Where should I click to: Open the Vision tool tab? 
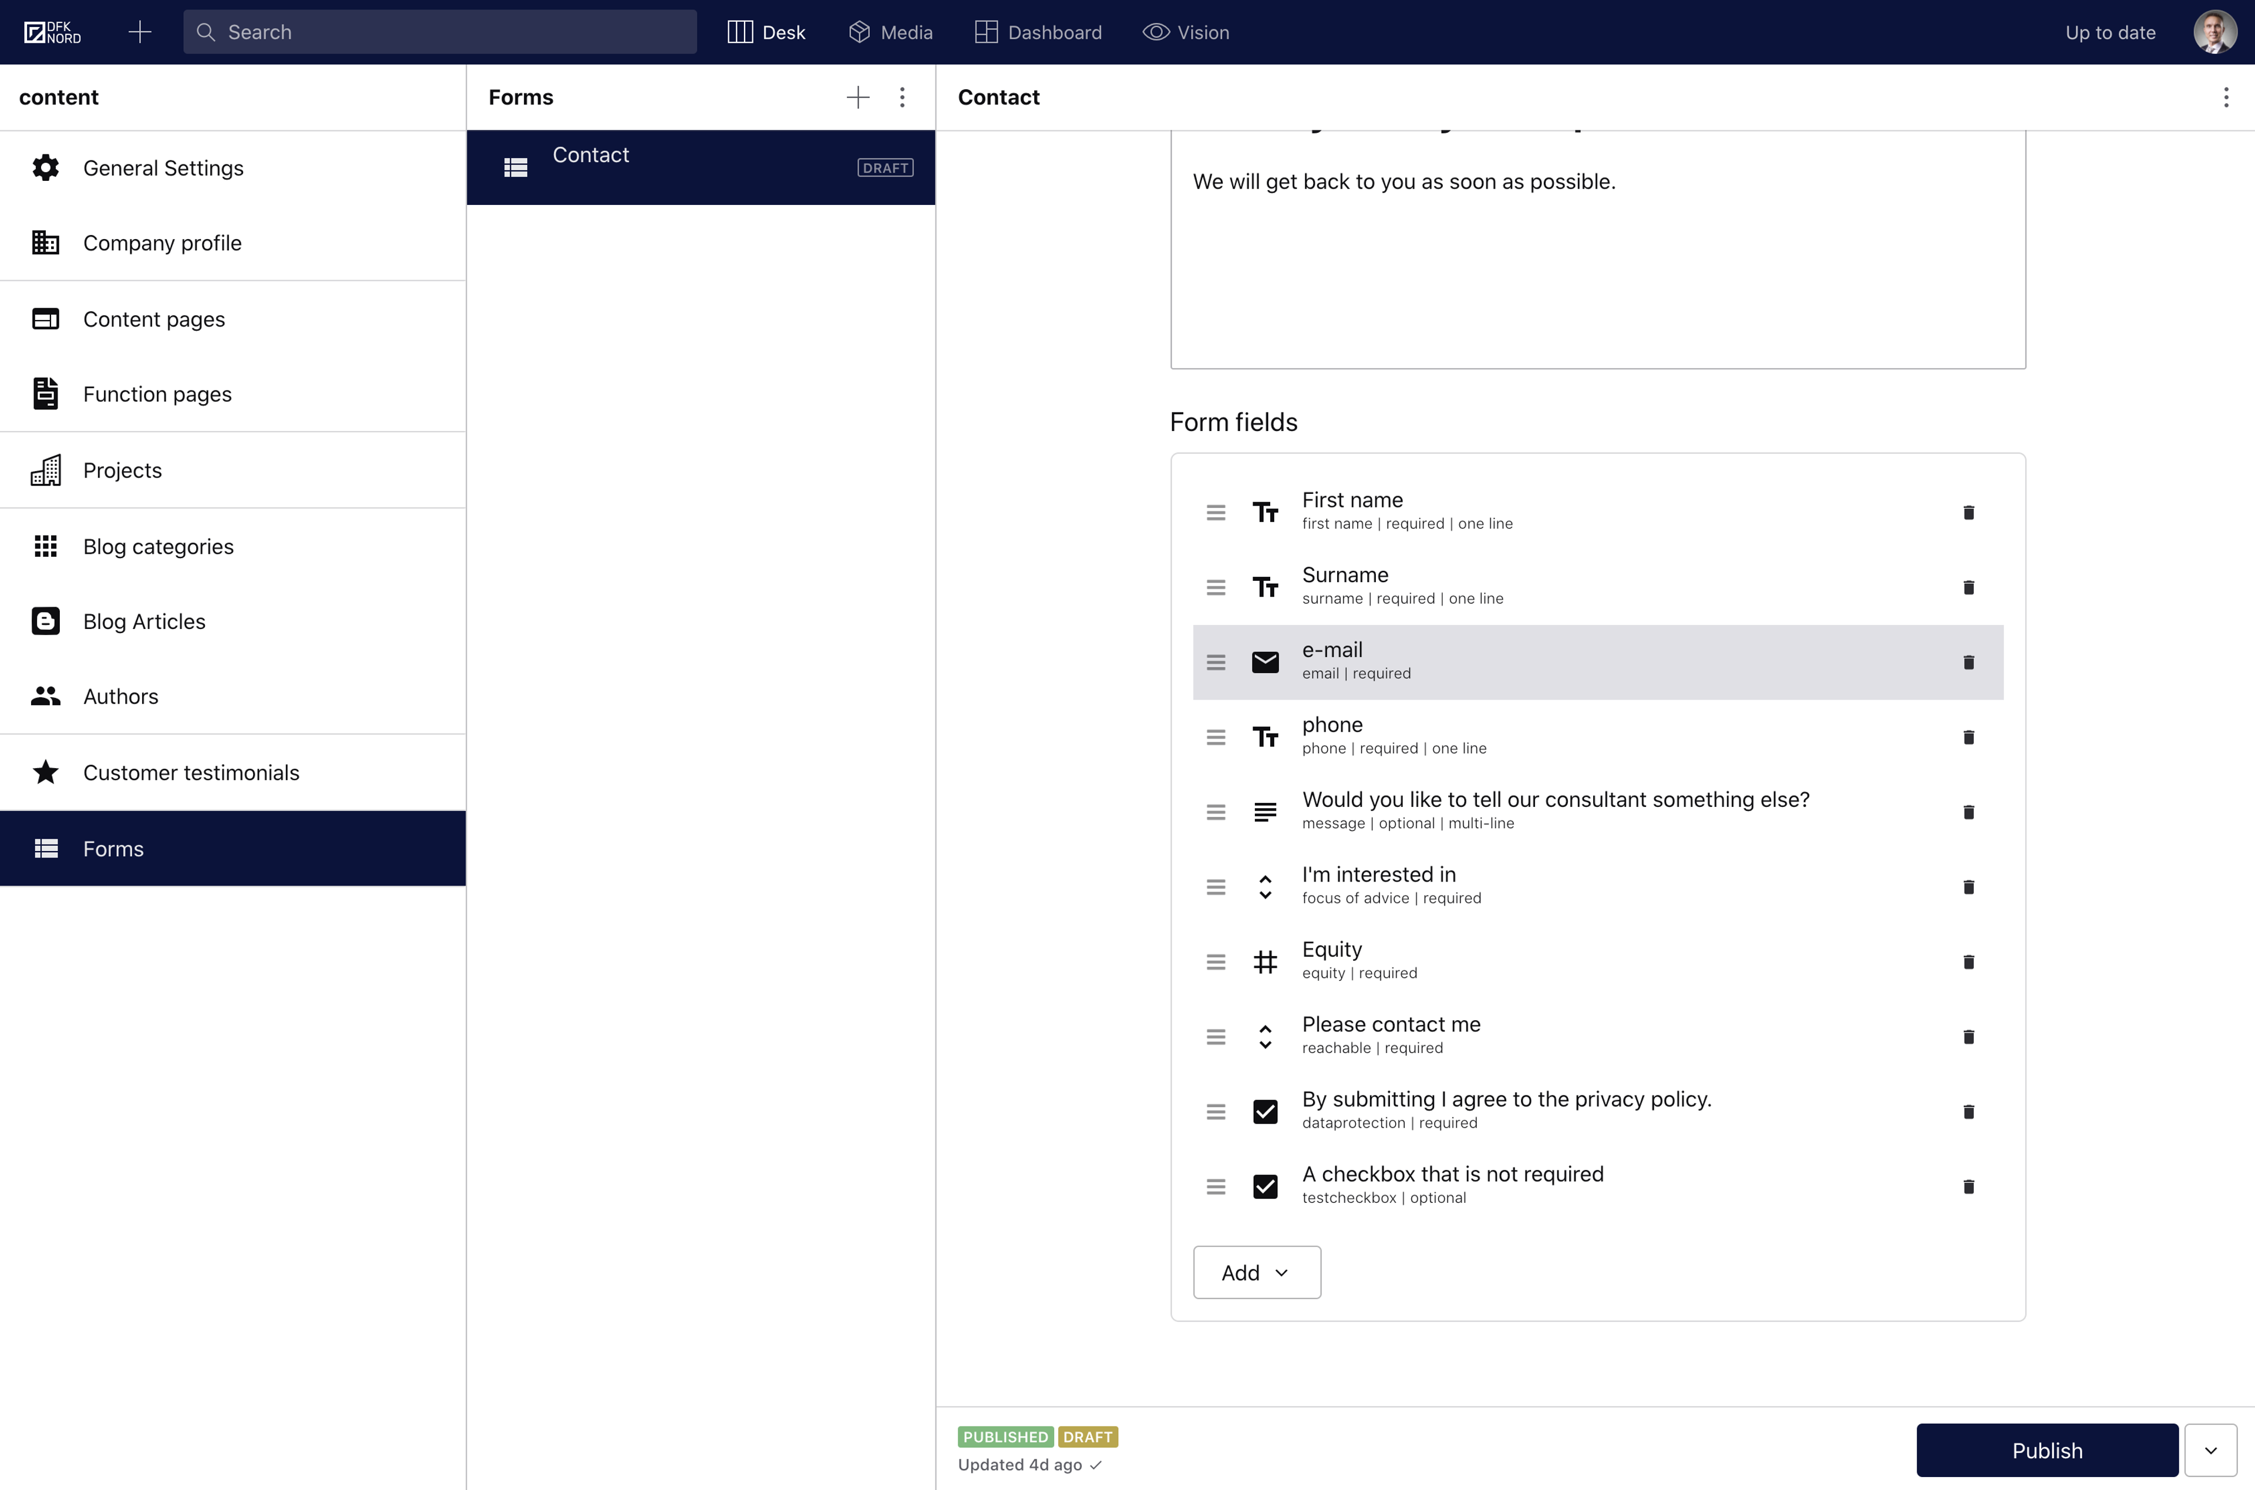pyautogui.click(x=1186, y=32)
